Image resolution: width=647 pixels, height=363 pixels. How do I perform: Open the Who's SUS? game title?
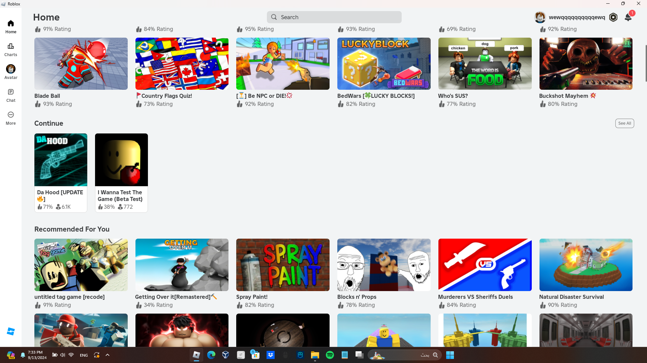453,96
